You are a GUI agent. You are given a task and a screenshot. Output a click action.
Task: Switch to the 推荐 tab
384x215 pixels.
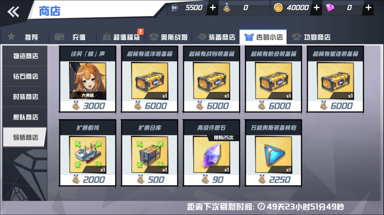[24, 37]
